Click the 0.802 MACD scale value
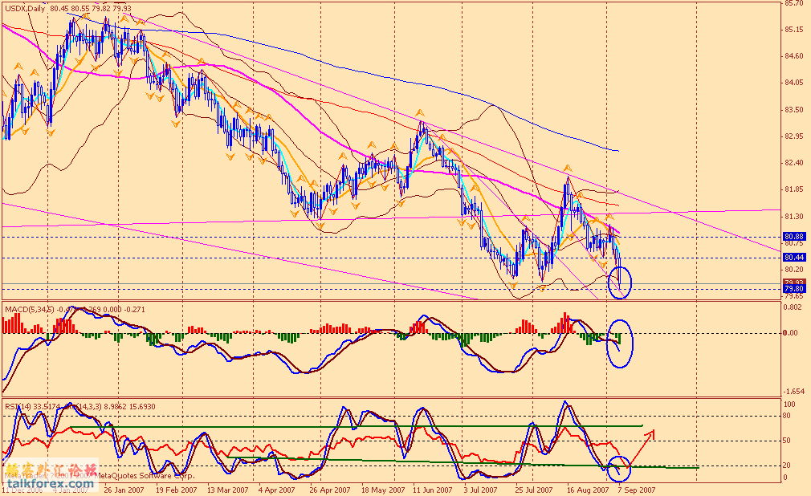Viewport: 811px width, 496px height. (x=793, y=307)
